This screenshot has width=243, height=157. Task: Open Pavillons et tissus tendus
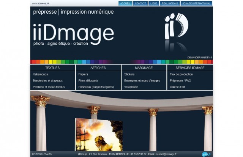tap(49, 87)
